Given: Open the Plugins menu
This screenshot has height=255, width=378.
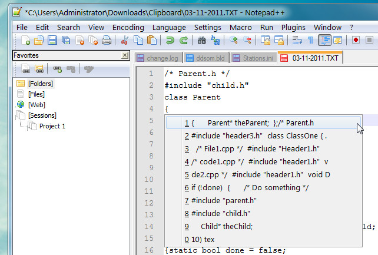Looking at the screenshot, I should tap(293, 28).
